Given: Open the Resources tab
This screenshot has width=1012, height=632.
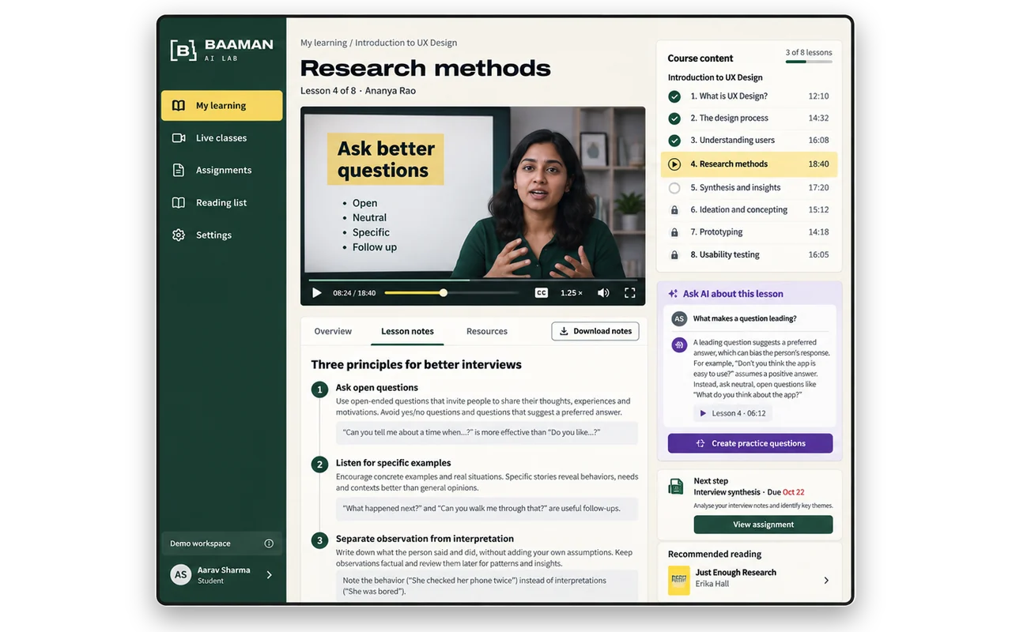Looking at the screenshot, I should (487, 332).
